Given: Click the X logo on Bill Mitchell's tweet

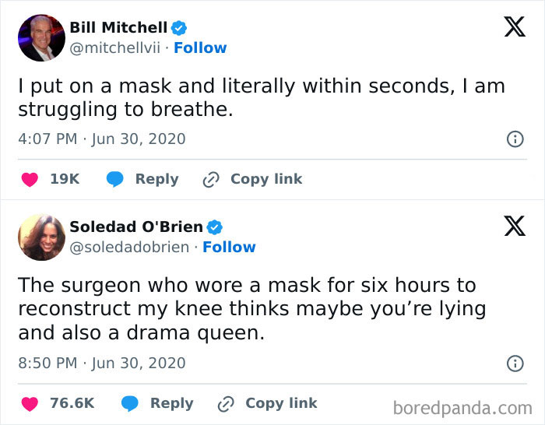Looking at the screenshot, I should click(513, 27).
